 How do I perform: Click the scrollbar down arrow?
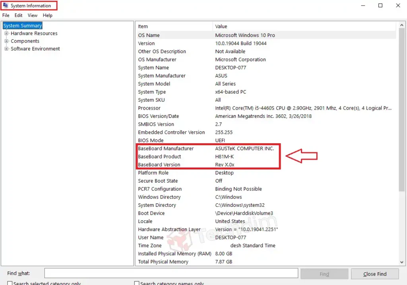pyautogui.click(x=402, y=262)
